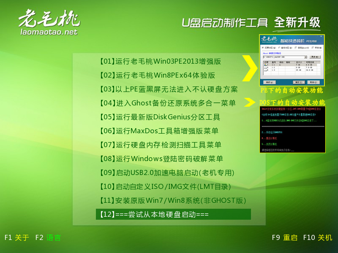Click the PE下的自动安装功能 caption
The height and width of the screenshot is (253, 338).
(292, 90)
